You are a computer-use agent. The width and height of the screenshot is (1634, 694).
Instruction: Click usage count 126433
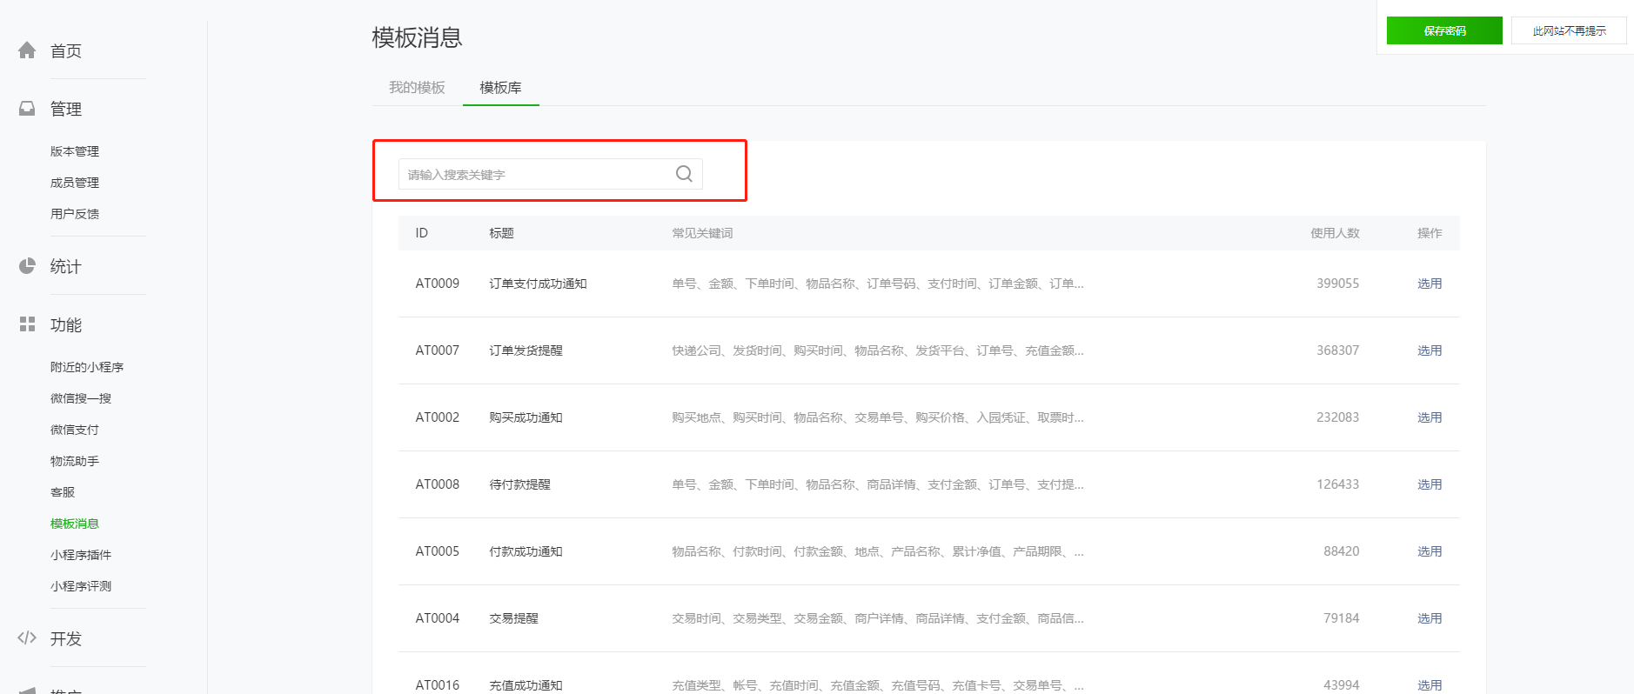[1337, 484]
